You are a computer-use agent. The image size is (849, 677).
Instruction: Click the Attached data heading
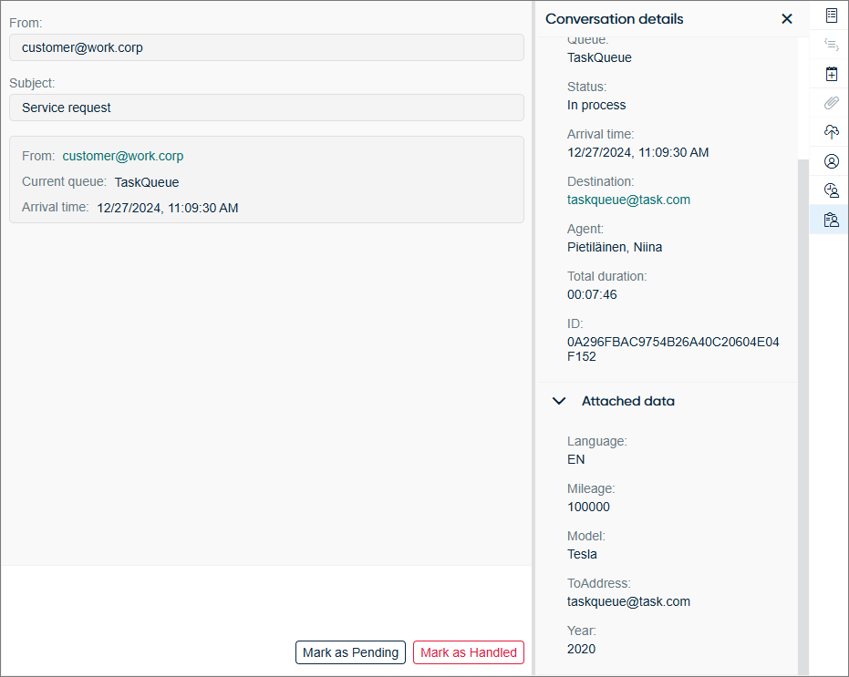click(628, 401)
